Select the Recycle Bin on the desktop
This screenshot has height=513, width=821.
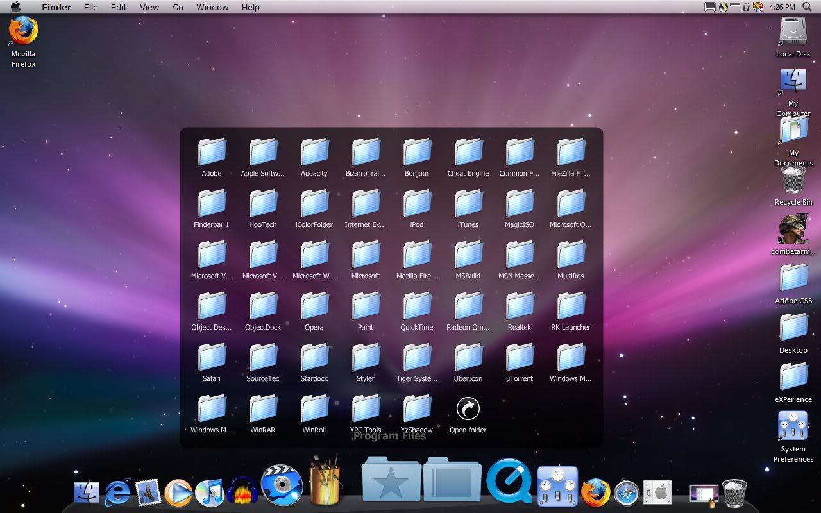click(x=793, y=181)
